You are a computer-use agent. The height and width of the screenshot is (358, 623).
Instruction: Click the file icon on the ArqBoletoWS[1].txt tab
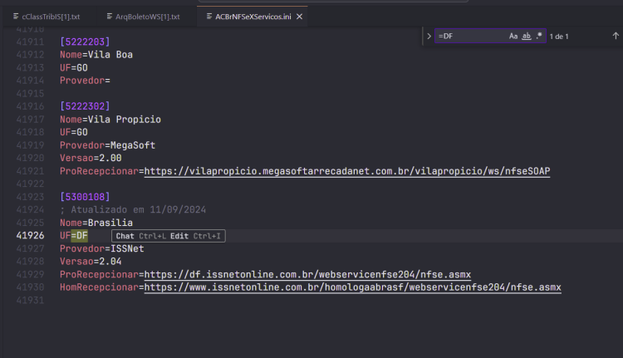pos(110,17)
